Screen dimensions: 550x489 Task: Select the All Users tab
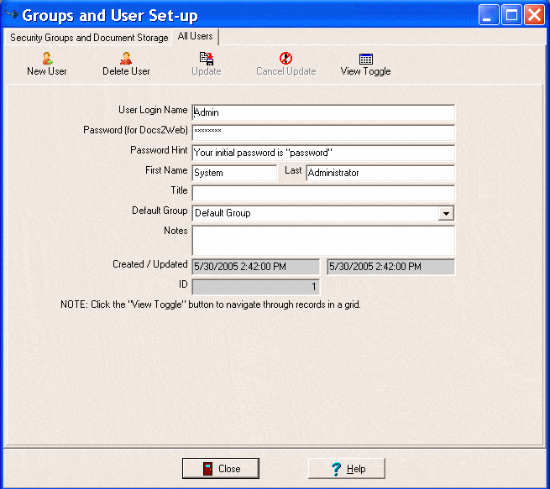pyautogui.click(x=195, y=37)
